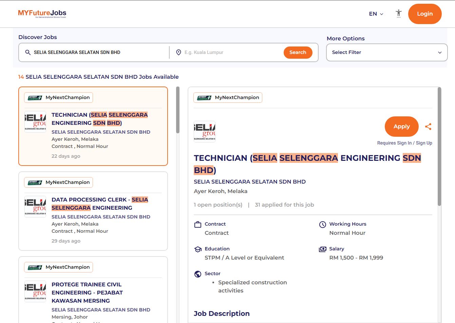
Task: Click 'Mersing, Johor' location text
Action: pyautogui.click(x=70, y=317)
